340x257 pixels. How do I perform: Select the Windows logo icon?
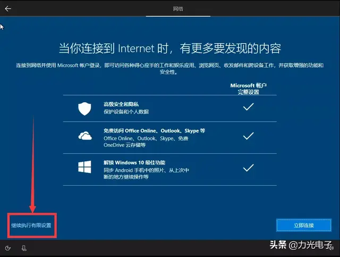[x=84, y=167]
